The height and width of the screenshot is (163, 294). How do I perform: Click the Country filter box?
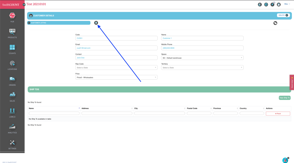[x=252, y=113]
